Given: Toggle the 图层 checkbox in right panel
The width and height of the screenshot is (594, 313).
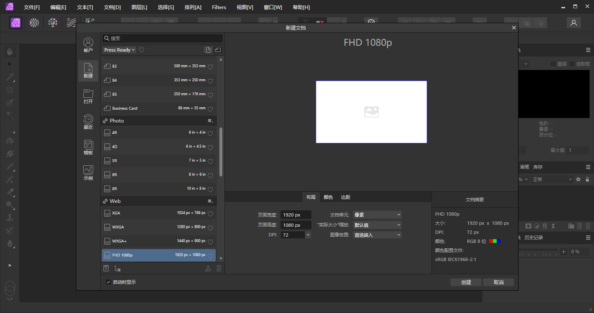Looking at the screenshot, I should coord(553,64).
